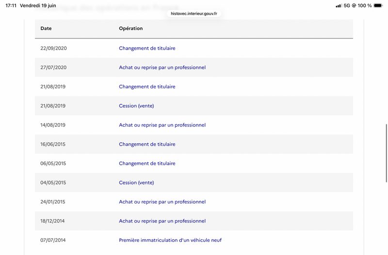Viewport: 388px width, 255px height.
Task: Open the 22/09/2020 Changement de titulaire link
Action: [x=147, y=48]
